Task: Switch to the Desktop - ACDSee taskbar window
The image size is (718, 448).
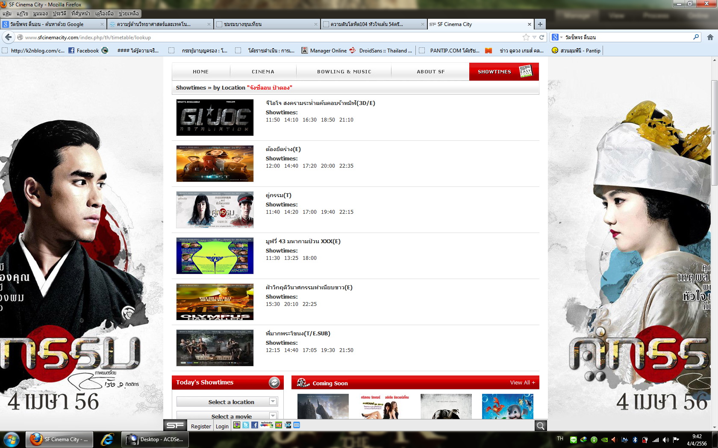Action: point(156,439)
